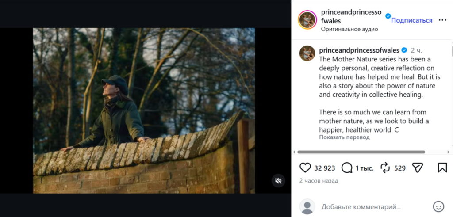Unmute the video sound
Screen dimensions: 453x217
click(x=278, y=180)
